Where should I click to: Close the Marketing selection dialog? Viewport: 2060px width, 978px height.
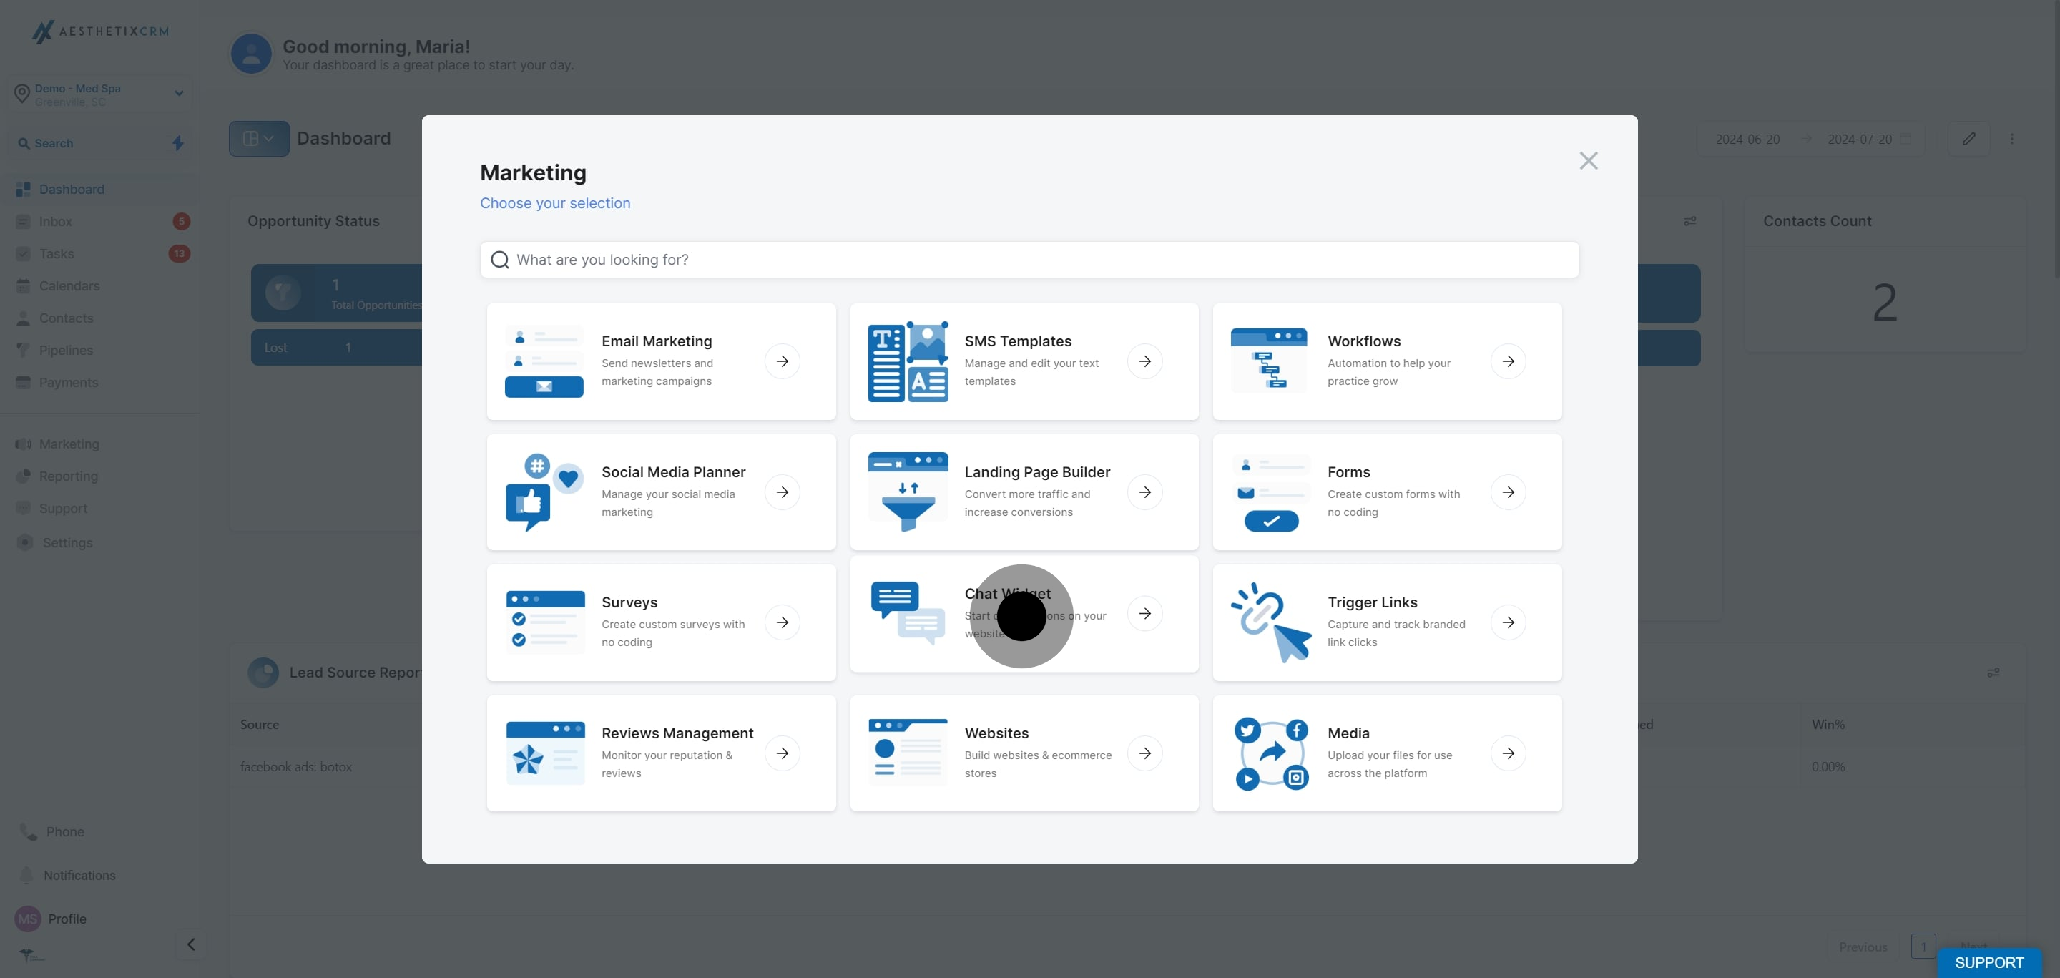point(1588,161)
